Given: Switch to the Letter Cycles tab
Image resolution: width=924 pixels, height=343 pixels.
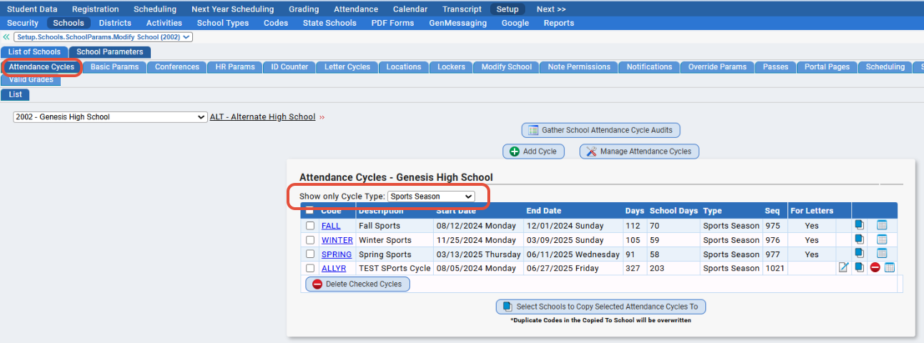Looking at the screenshot, I should (347, 66).
